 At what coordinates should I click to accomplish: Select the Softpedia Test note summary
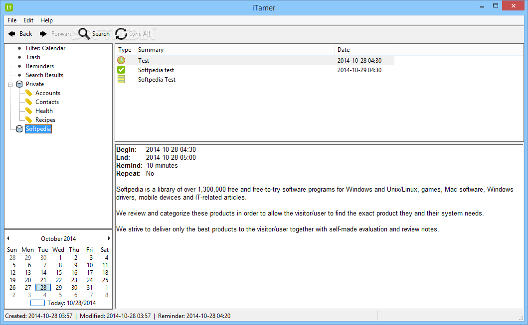point(157,79)
